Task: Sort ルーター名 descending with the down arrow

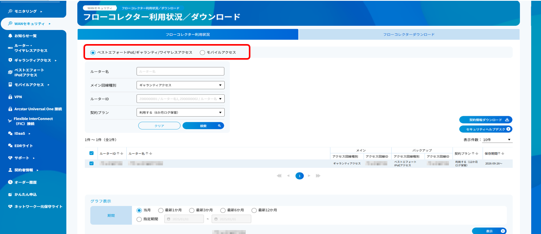Action: coord(151,154)
